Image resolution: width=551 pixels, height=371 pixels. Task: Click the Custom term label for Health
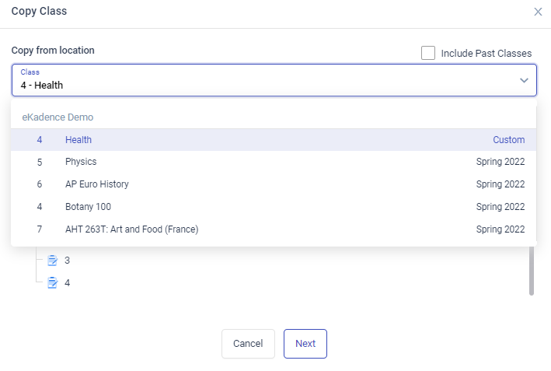coord(508,140)
